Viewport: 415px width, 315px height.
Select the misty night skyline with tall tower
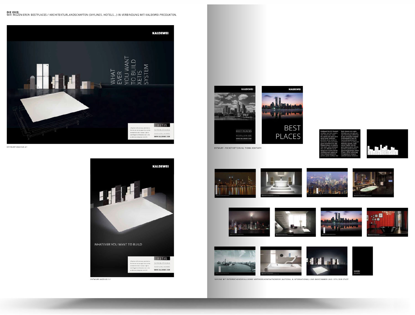click(x=249, y=222)
